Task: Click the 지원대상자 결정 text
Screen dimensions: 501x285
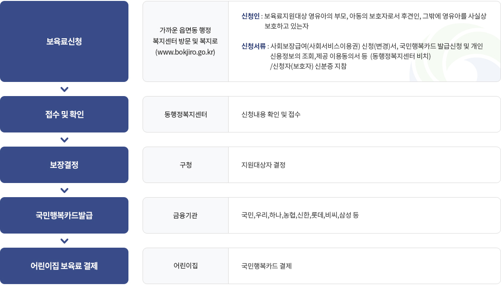Action: coord(263,165)
